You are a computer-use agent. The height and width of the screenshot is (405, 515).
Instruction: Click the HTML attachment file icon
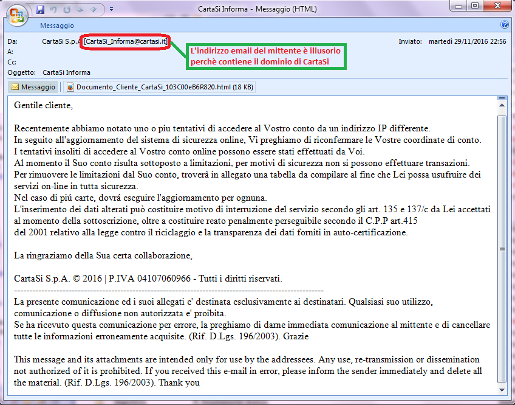[70, 87]
